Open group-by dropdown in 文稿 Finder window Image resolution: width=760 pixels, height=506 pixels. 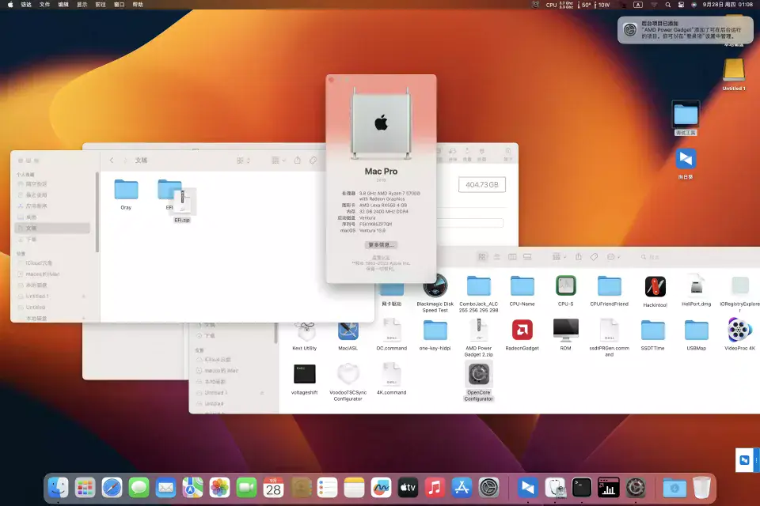278,160
